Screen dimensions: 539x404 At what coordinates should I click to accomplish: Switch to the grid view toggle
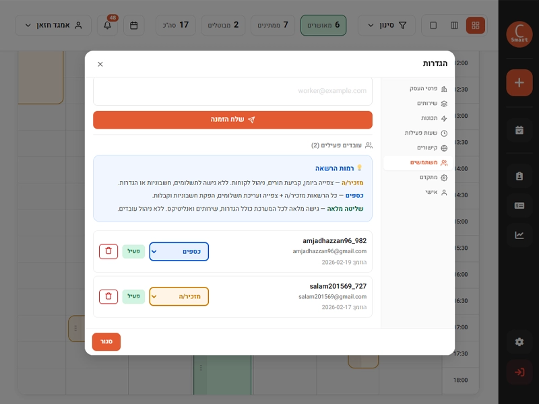tap(476, 26)
